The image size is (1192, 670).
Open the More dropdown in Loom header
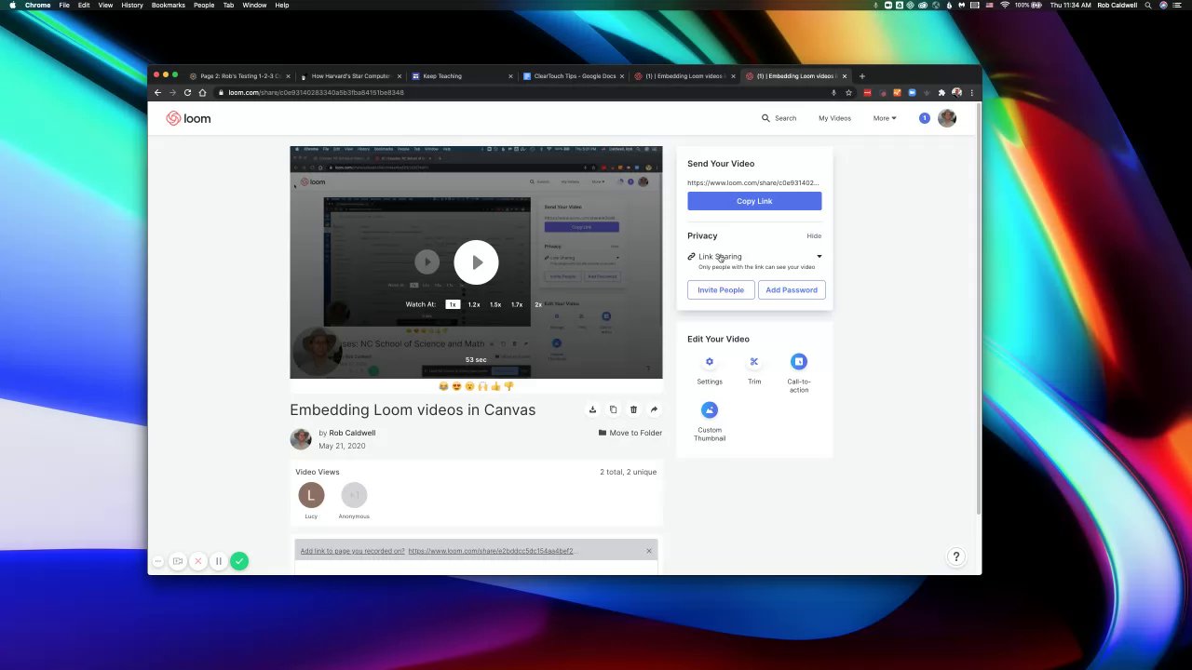pos(885,118)
